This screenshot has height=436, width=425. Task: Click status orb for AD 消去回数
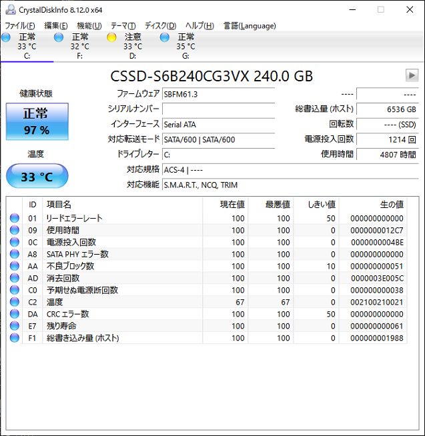(x=15, y=278)
